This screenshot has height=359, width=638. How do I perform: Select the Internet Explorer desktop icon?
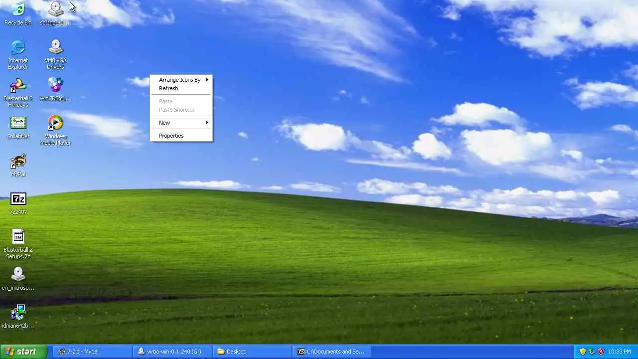click(x=18, y=54)
